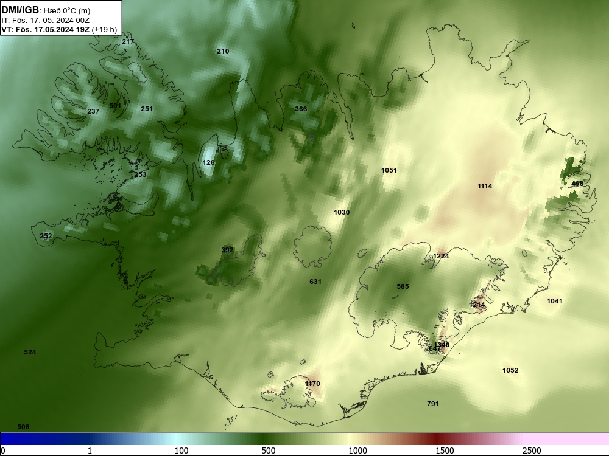Screen dimensions: 609x456
Task: Click the map value 1041
Action: pyautogui.click(x=555, y=301)
